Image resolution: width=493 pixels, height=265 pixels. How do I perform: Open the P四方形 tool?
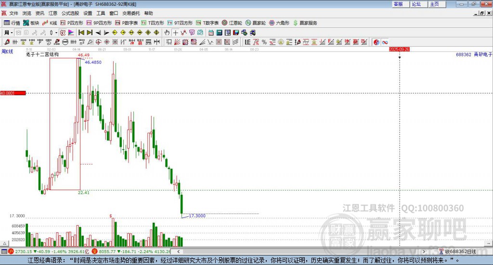tap(72, 23)
